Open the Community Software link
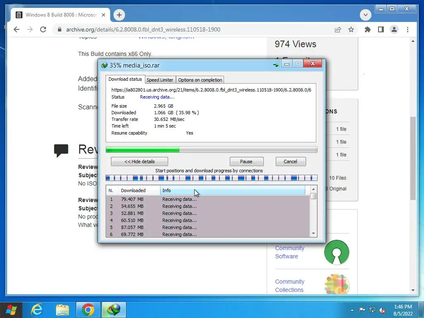The height and width of the screenshot is (318, 424). [x=289, y=252]
